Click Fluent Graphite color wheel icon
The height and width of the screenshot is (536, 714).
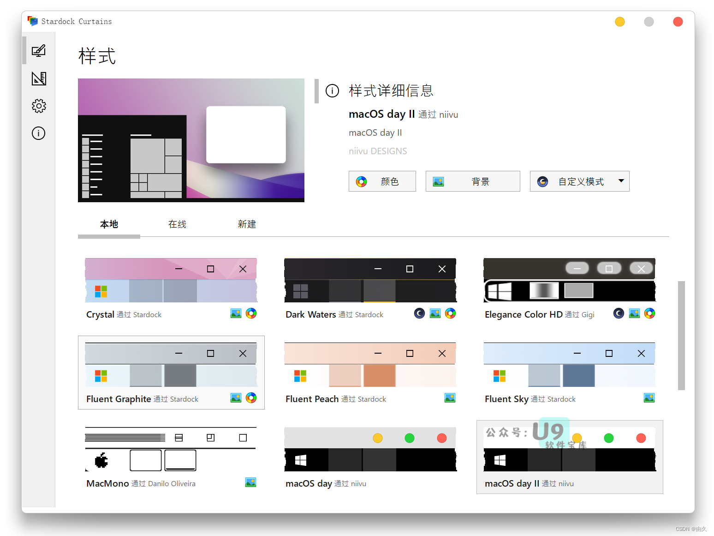(x=251, y=398)
